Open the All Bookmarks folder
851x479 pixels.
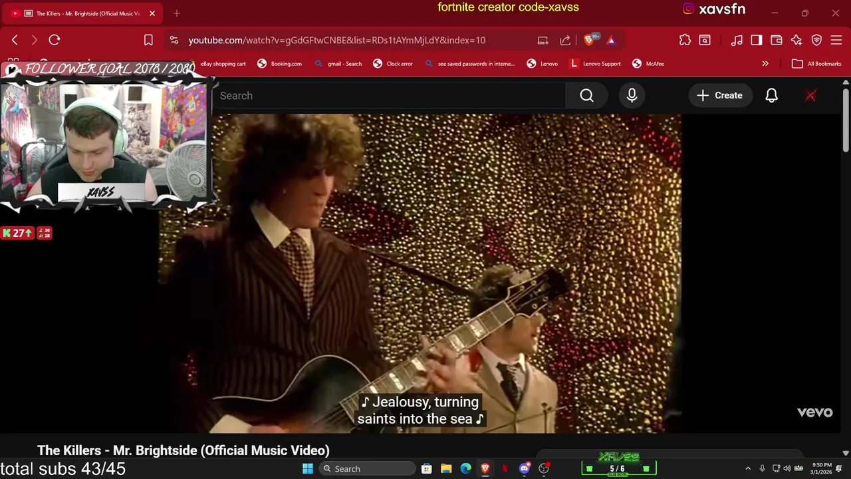click(x=816, y=64)
